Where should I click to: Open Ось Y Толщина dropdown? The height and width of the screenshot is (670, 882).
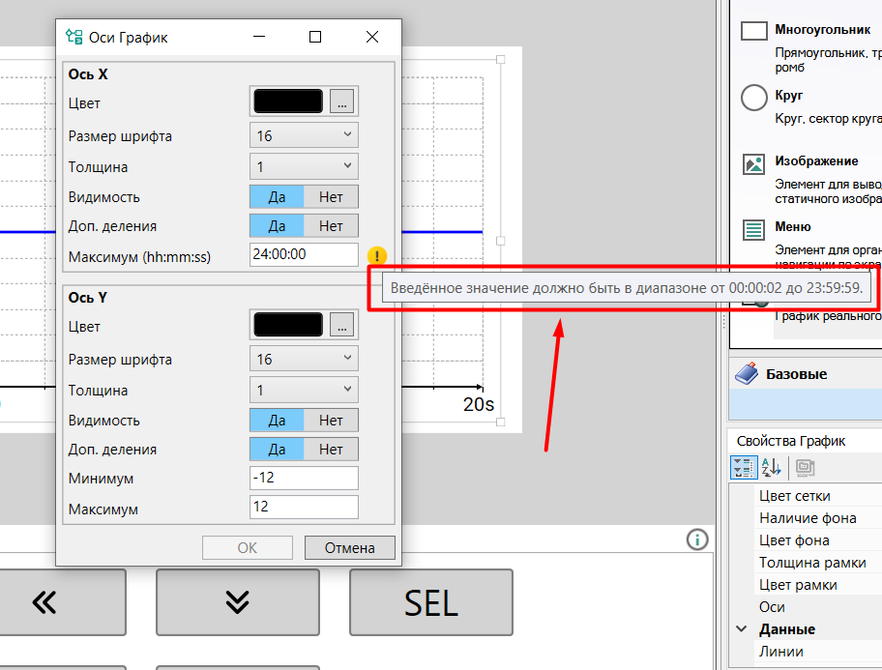pos(304,390)
